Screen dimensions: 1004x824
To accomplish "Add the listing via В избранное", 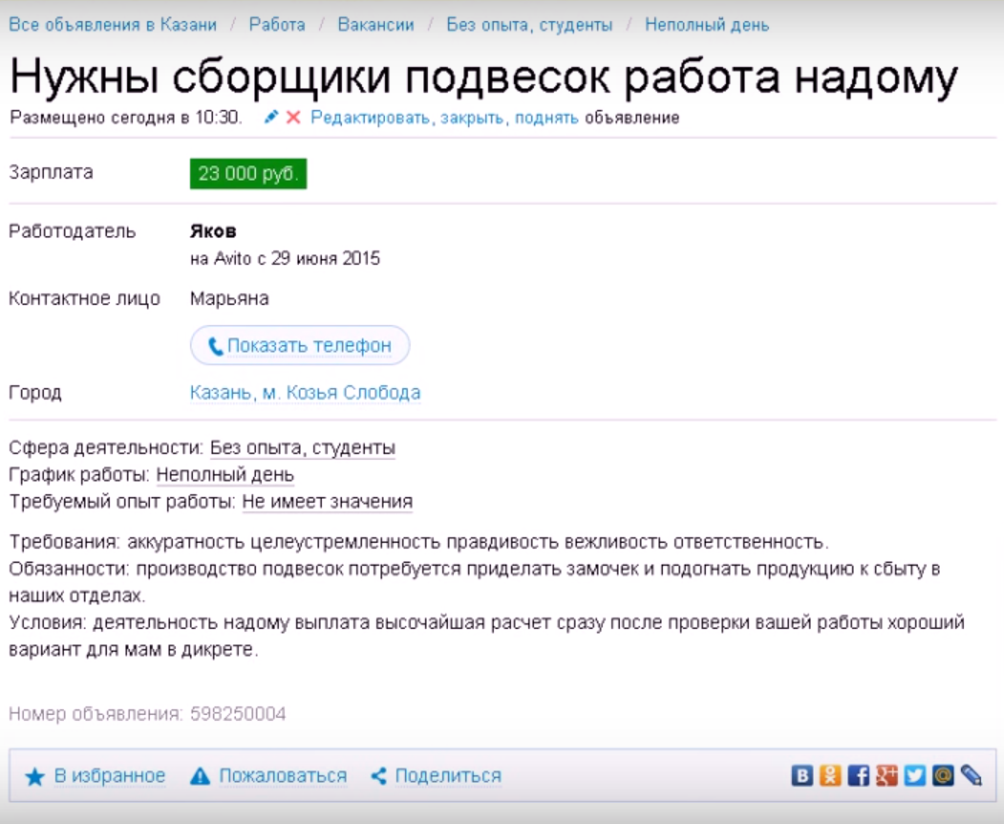I will tap(110, 776).
